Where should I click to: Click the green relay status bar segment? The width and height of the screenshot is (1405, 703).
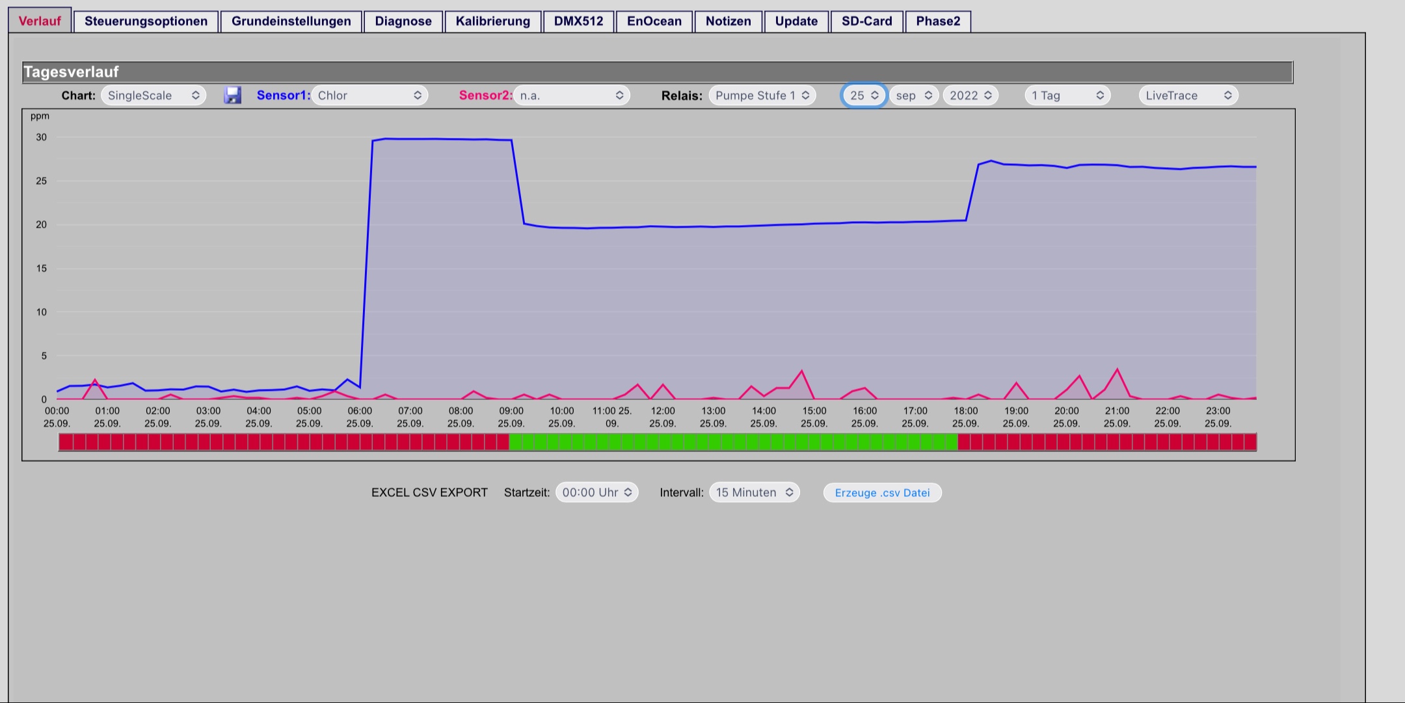tap(733, 443)
